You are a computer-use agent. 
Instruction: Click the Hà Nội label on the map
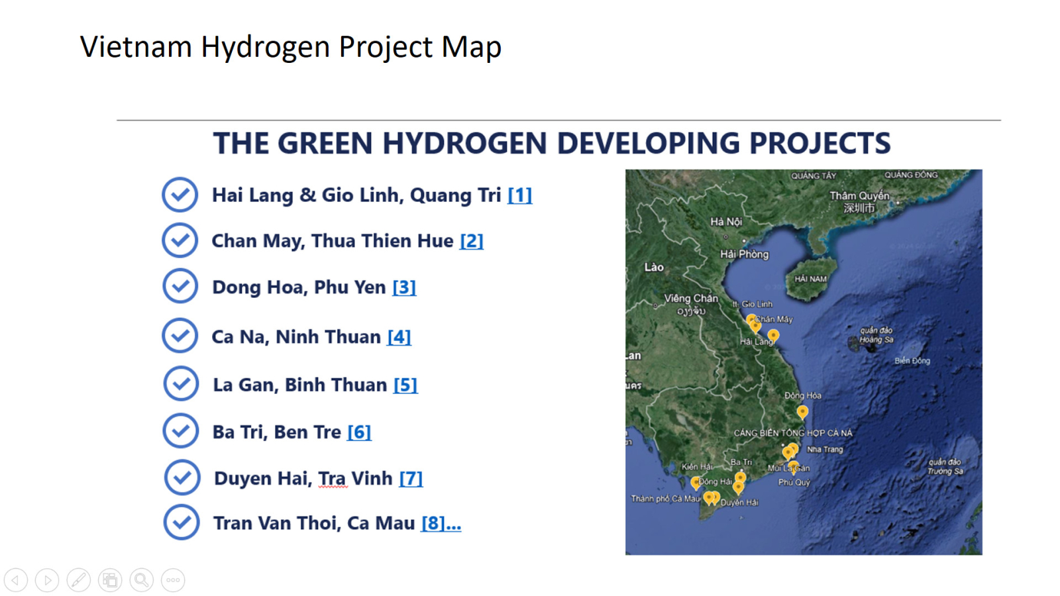(x=726, y=222)
